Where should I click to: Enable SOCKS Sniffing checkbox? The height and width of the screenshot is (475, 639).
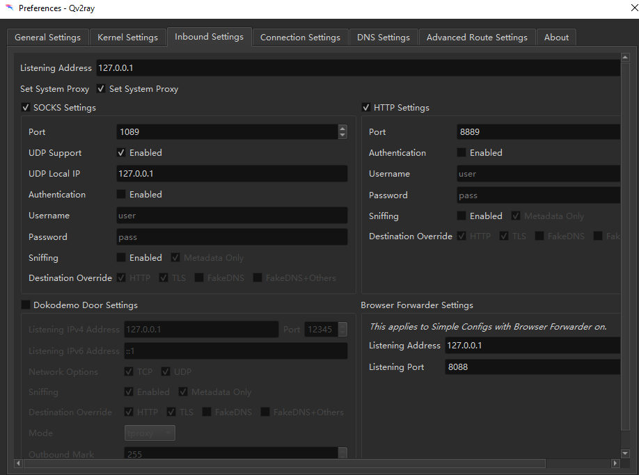pyautogui.click(x=121, y=257)
